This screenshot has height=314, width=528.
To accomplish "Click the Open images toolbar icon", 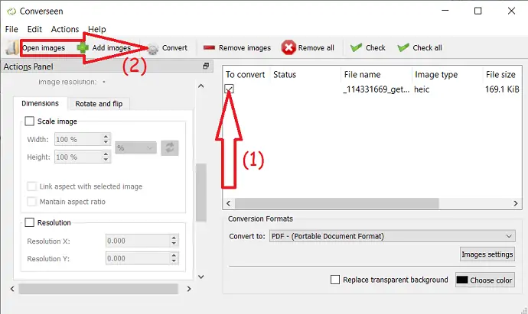I will point(11,48).
